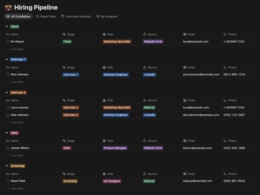
Task: Click the briefcase icon beside Hiring Pipeline title
Action: [8, 8]
